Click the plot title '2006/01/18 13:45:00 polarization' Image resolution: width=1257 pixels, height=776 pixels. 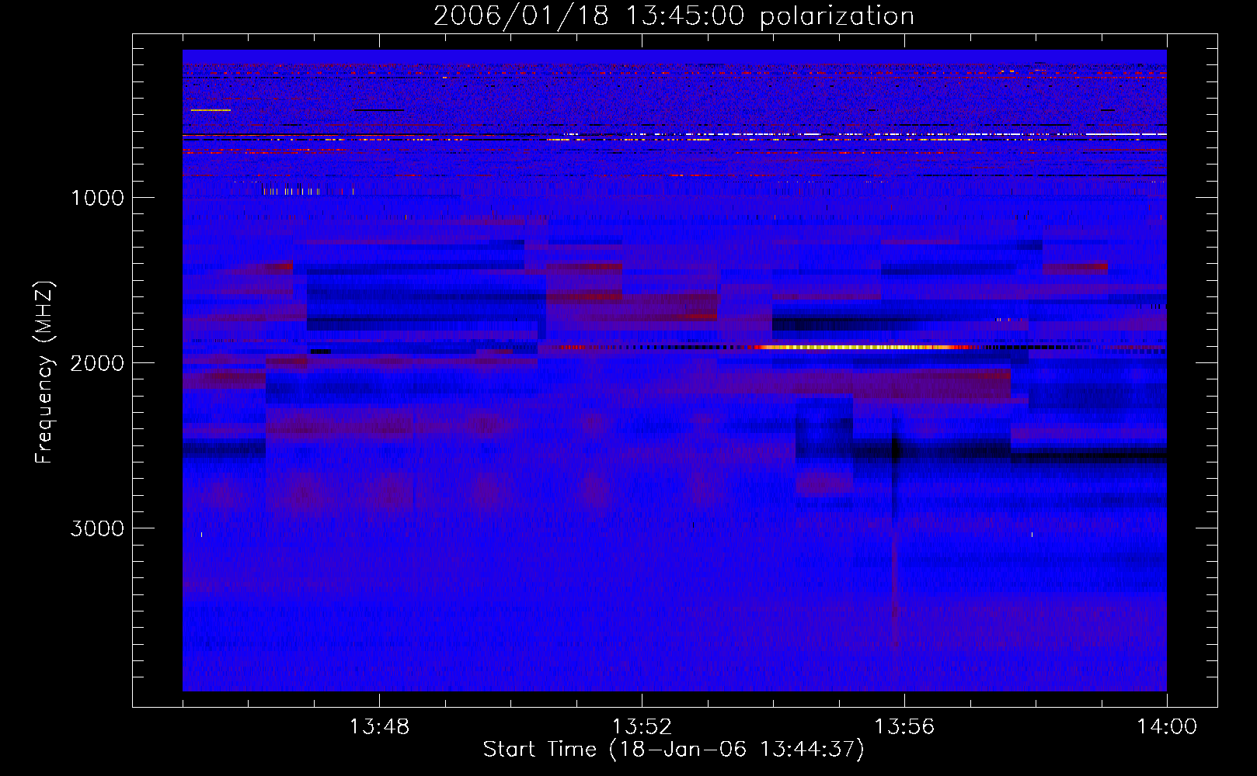point(674,16)
